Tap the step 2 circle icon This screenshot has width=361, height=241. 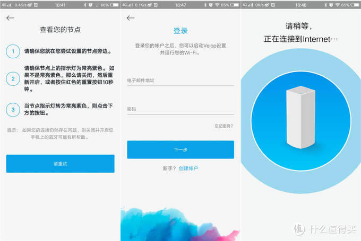[x=13, y=79]
